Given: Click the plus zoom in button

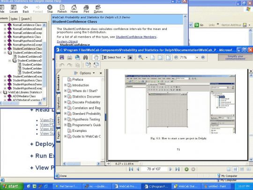Looking at the screenshot, I should click(203, 57).
